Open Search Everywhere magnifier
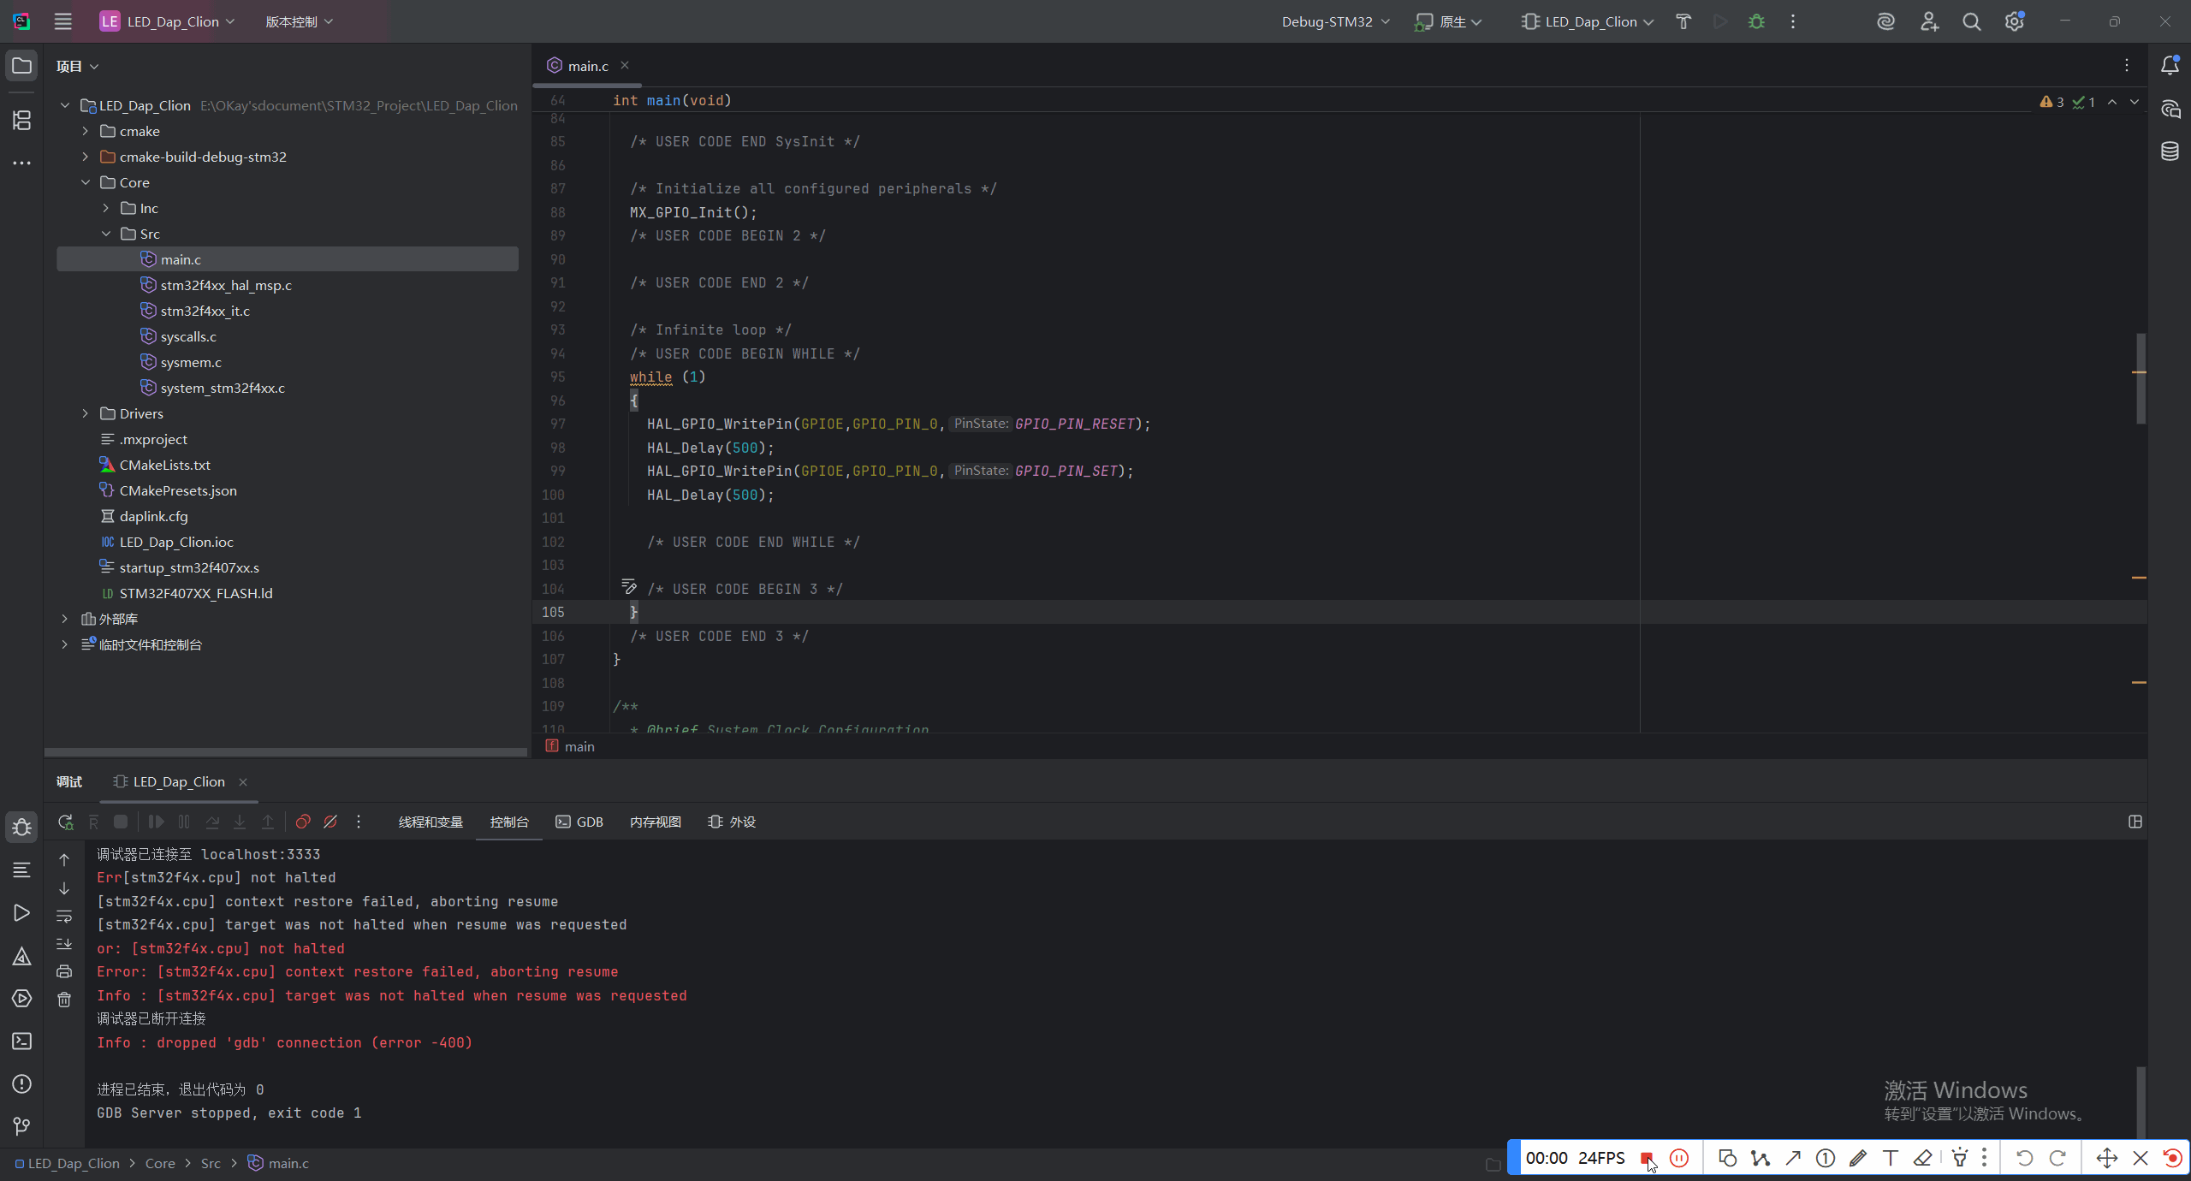The height and width of the screenshot is (1181, 2191). [1972, 21]
